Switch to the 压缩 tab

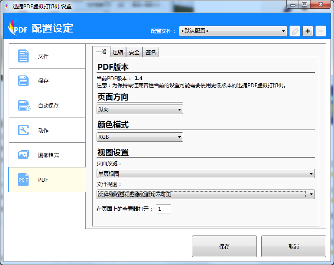tap(118, 52)
